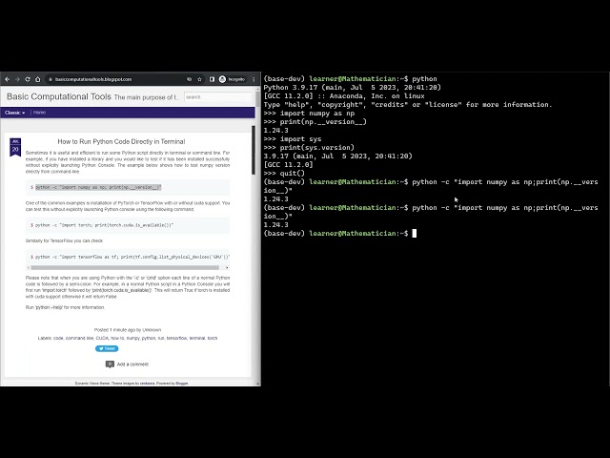Viewport: 610px width, 458px height.
Task: Click the tensorflow list_physical_devices command snippet
Action: click(132, 257)
